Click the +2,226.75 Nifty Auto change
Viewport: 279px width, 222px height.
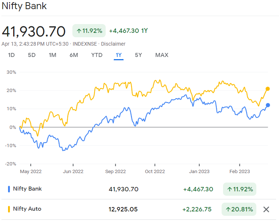197,209
